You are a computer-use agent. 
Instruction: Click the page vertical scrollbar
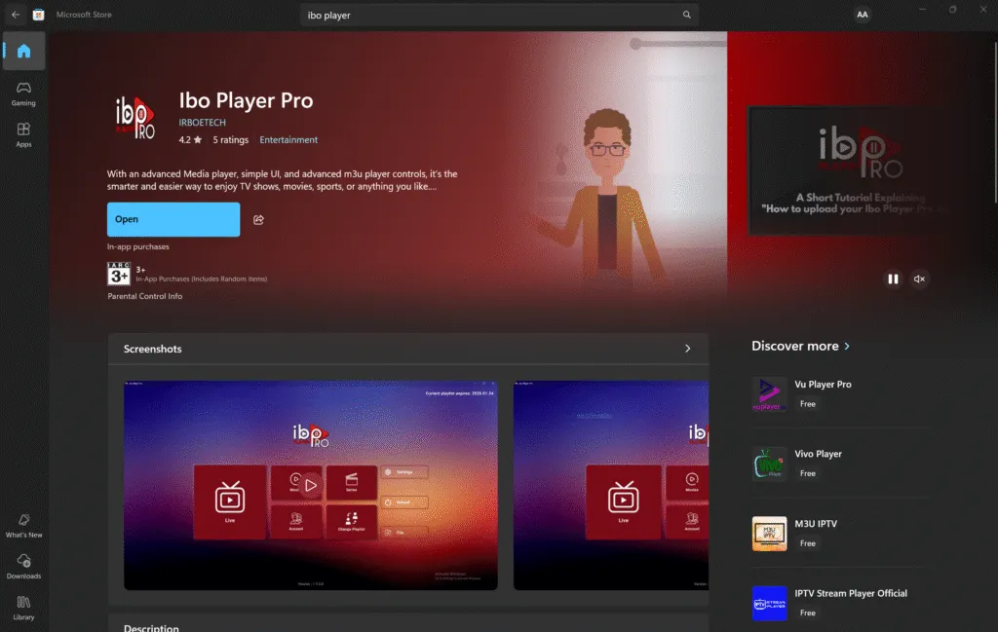pos(995,121)
